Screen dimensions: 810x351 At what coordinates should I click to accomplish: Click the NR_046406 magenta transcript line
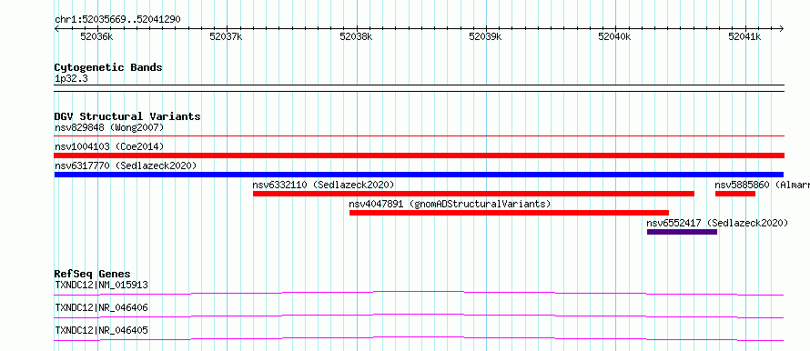pyautogui.click(x=419, y=316)
